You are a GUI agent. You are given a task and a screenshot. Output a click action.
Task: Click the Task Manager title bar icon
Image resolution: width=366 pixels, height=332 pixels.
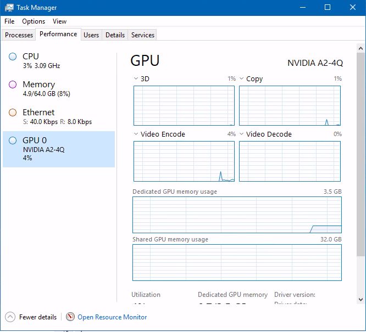point(9,8)
